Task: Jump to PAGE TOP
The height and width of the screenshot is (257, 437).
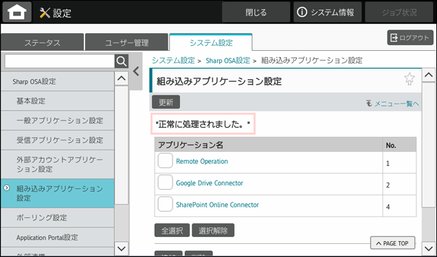Action: click(393, 243)
